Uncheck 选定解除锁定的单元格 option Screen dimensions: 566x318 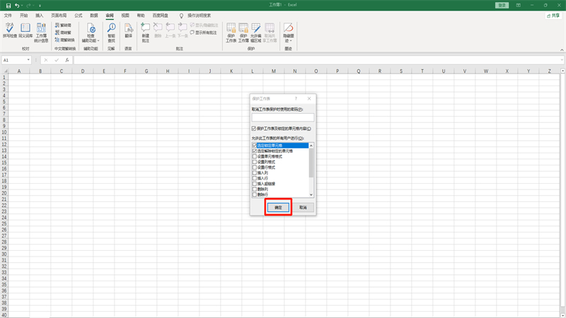[x=255, y=151]
